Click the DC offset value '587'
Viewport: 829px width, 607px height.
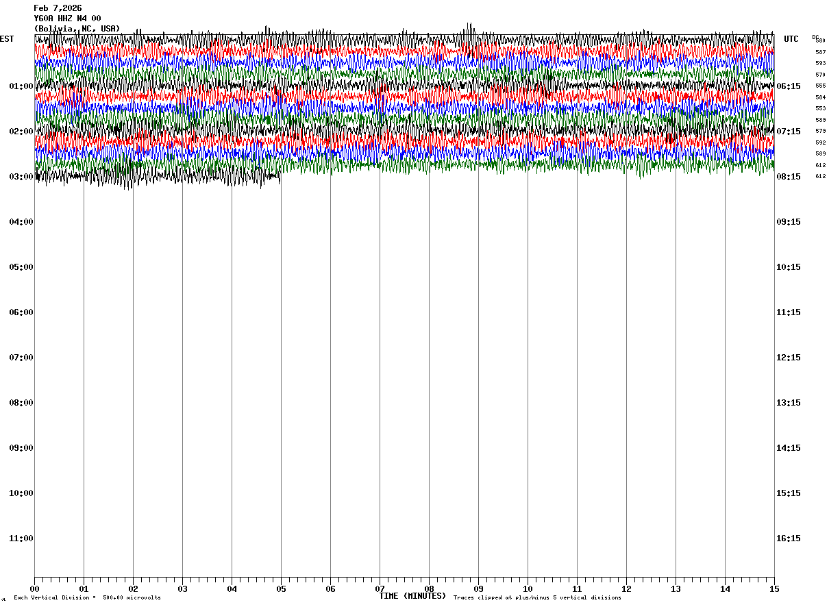[x=820, y=52]
